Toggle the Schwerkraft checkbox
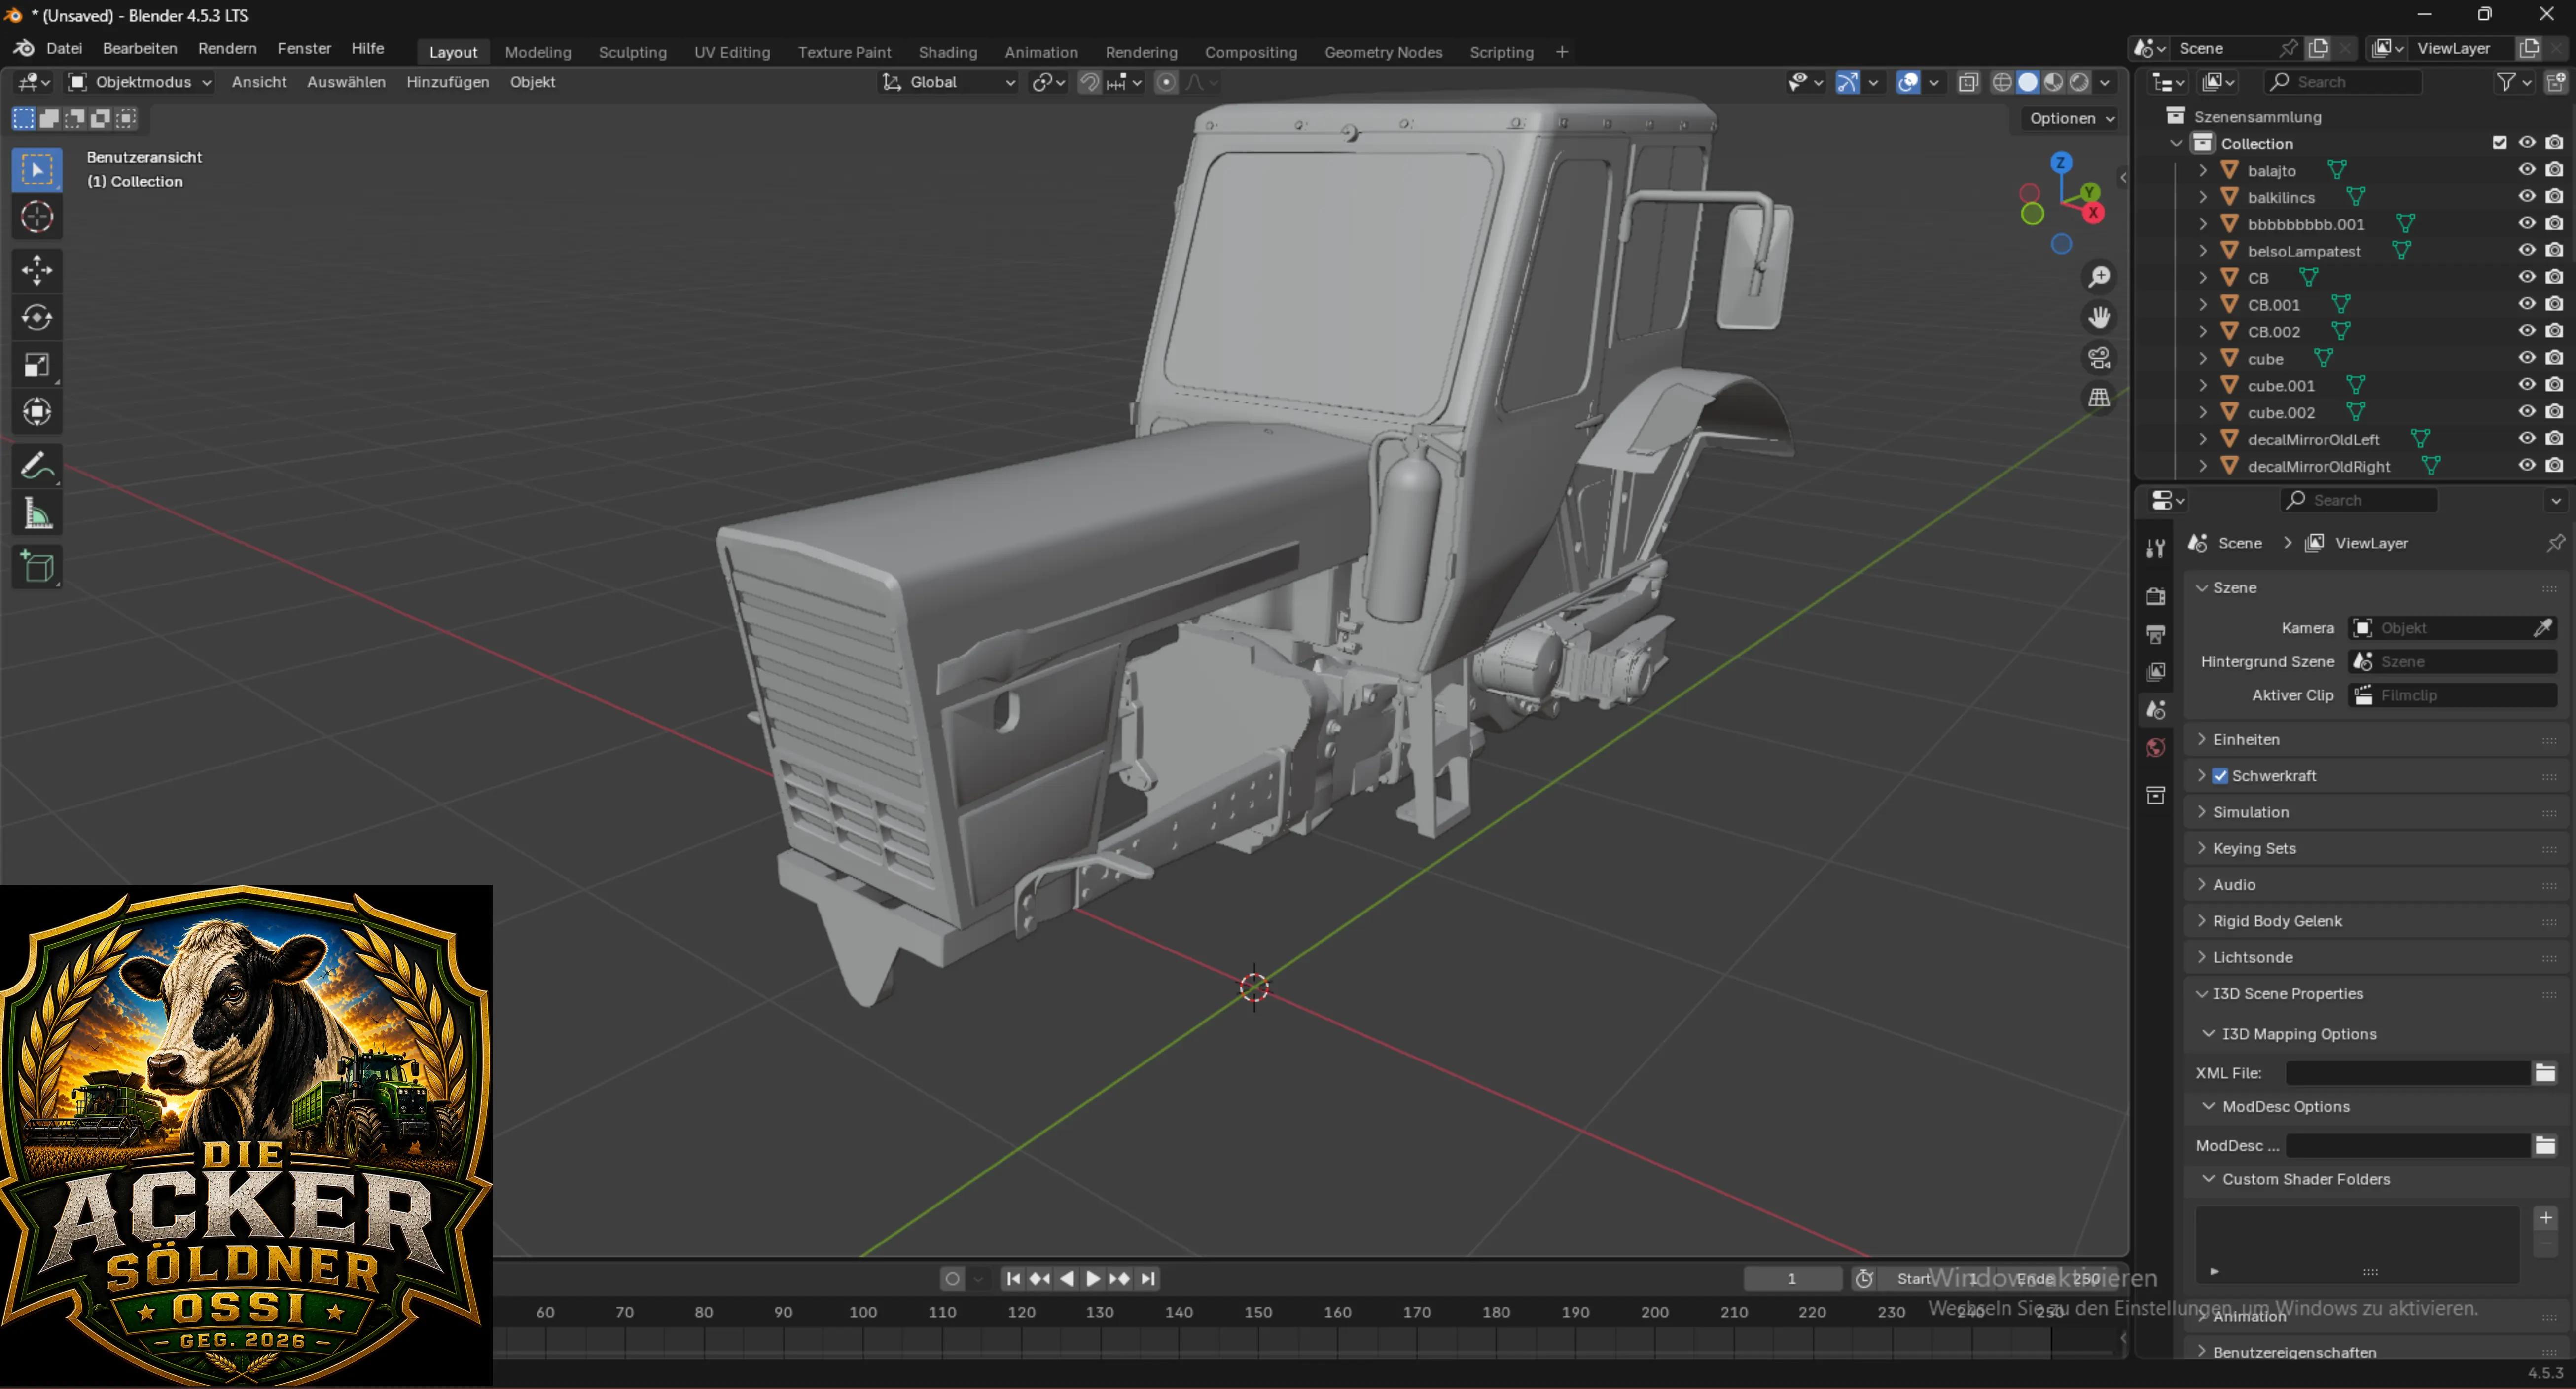 point(2220,776)
